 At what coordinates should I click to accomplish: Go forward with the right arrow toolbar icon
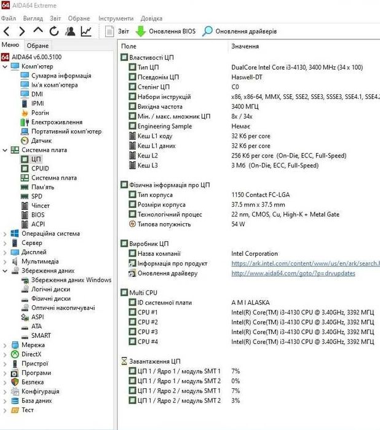(x=22, y=31)
